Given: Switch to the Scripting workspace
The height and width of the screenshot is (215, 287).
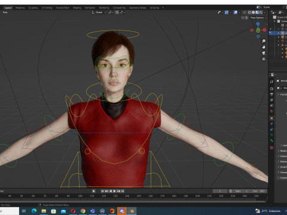Looking at the screenshot, I should pyautogui.click(x=154, y=8).
